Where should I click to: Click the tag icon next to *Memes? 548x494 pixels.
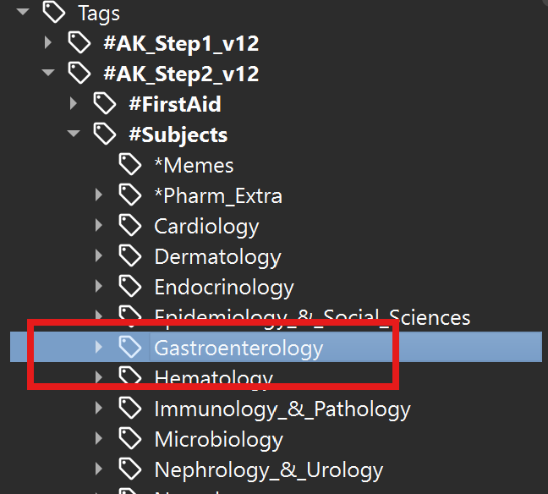129,165
